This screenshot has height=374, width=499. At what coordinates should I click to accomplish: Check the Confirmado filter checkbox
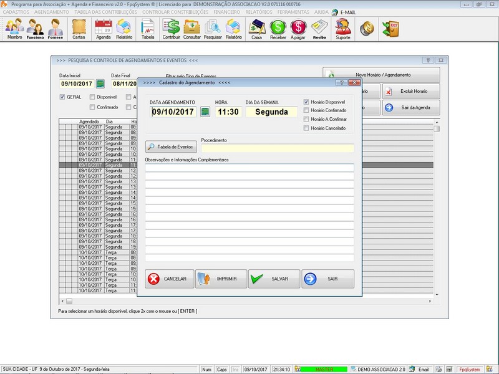click(x=92, y=107)
